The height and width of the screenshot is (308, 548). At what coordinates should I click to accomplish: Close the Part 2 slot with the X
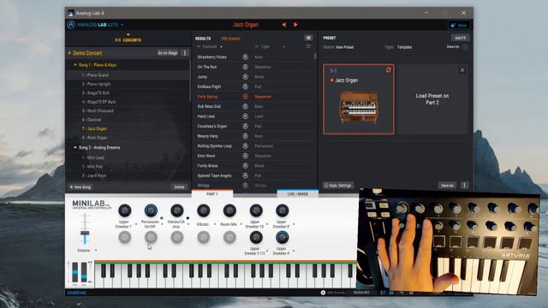[462, 70]
